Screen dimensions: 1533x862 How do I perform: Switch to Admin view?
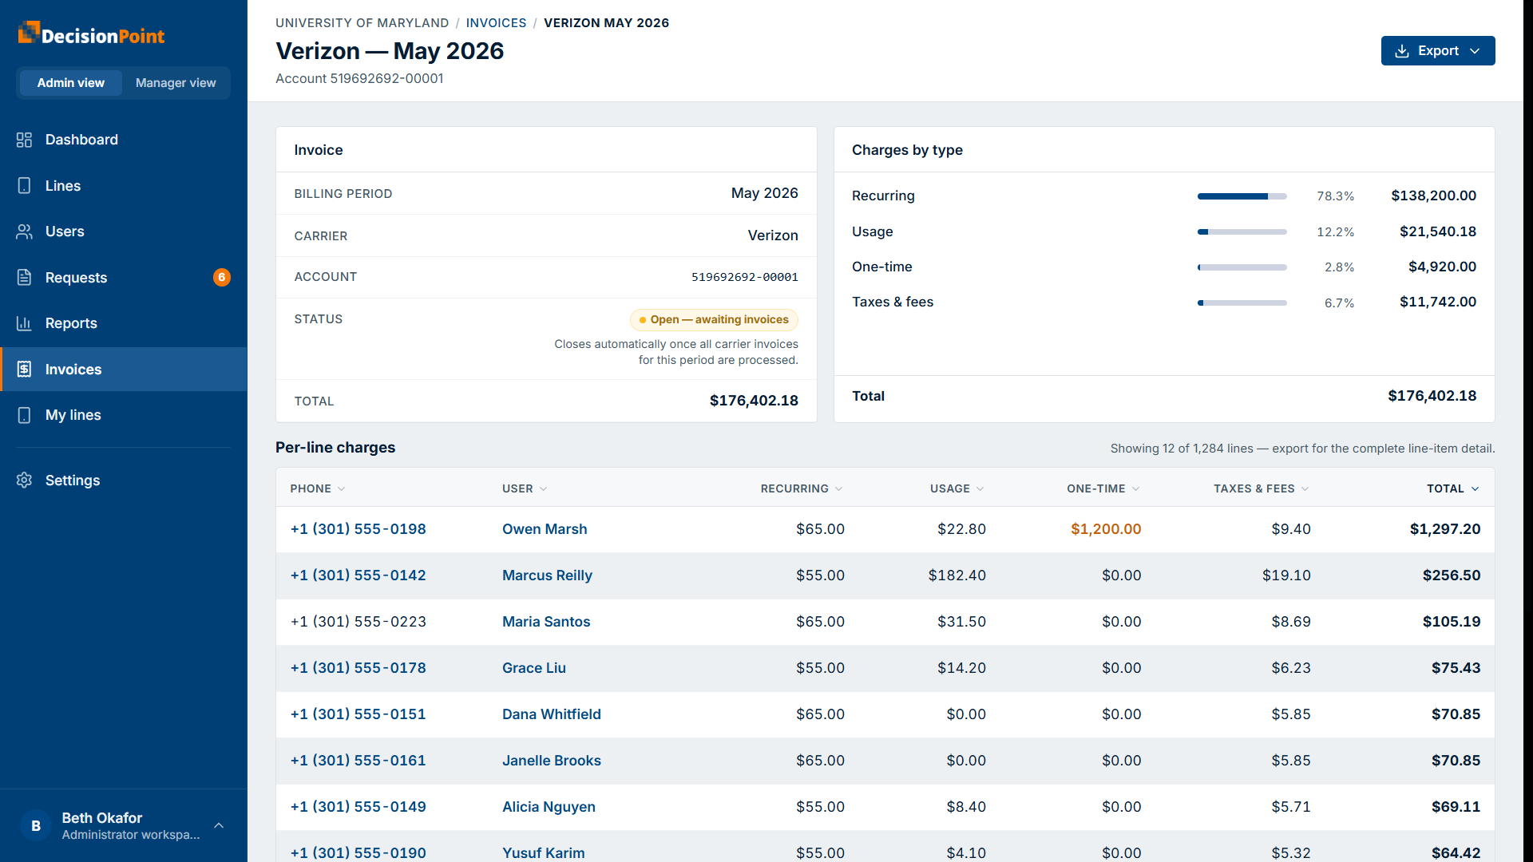71,83
